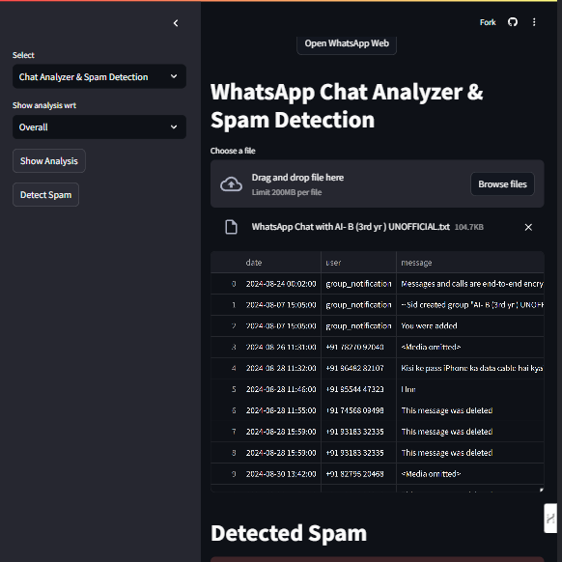This screenshot has height=562, width=562.
Task: Click date cell 2024-08-30 13:42:00
Action: (x=281, y=474)
